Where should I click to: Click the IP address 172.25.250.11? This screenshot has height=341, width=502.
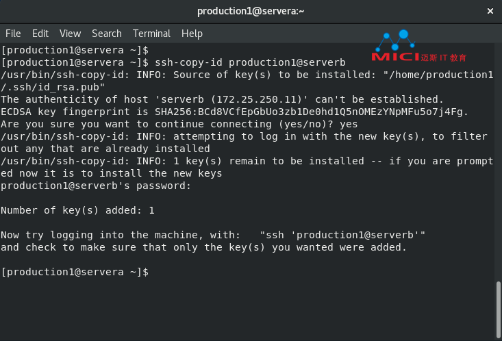257,99
